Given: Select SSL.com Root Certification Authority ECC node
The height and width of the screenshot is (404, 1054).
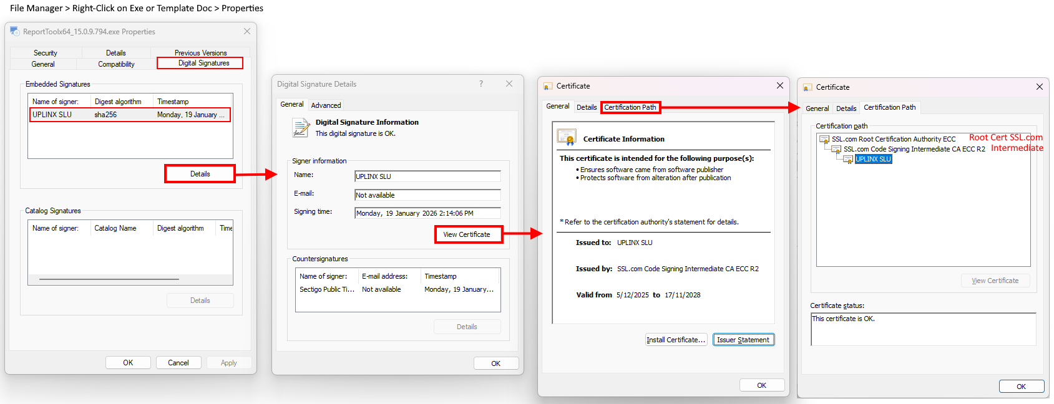Looking at the screenshot, I should click(894, 140).
